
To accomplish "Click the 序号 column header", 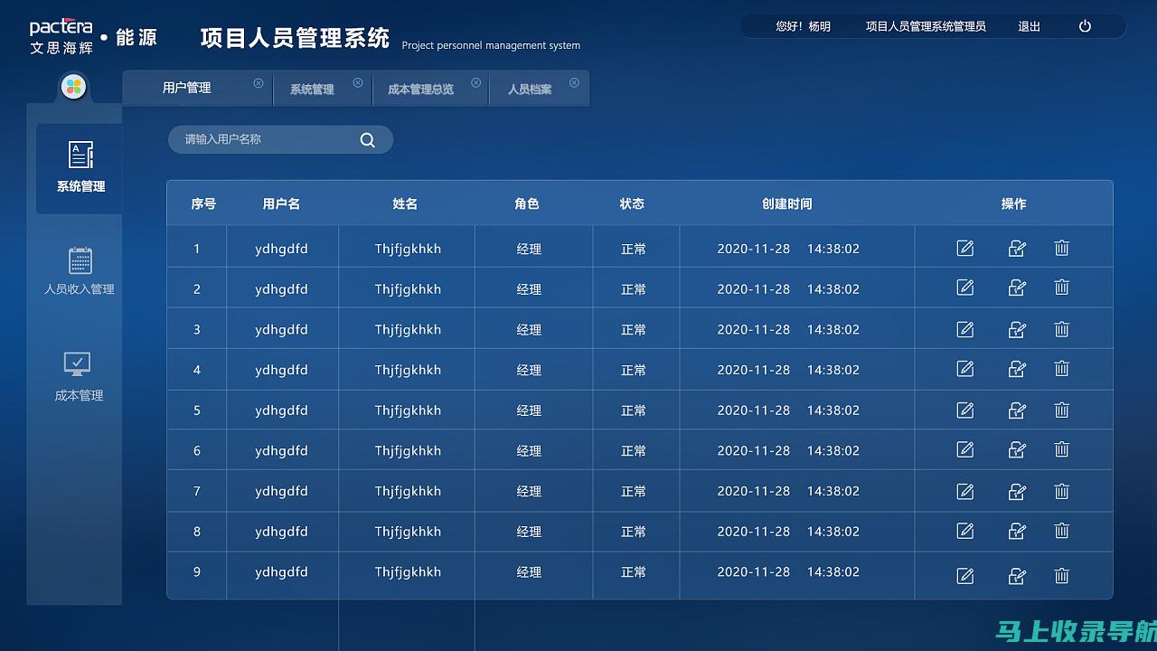I will click(x=203, y=203).
